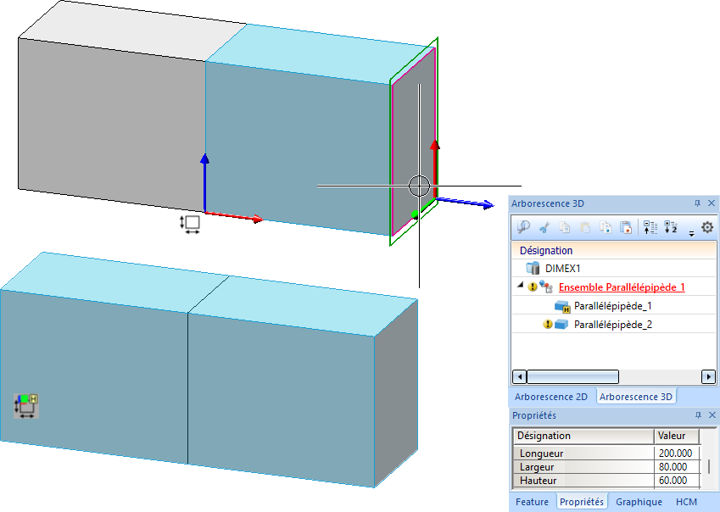Collapse all tree levels icon
This screenshot has width=720, height=512.
[650, 227]
